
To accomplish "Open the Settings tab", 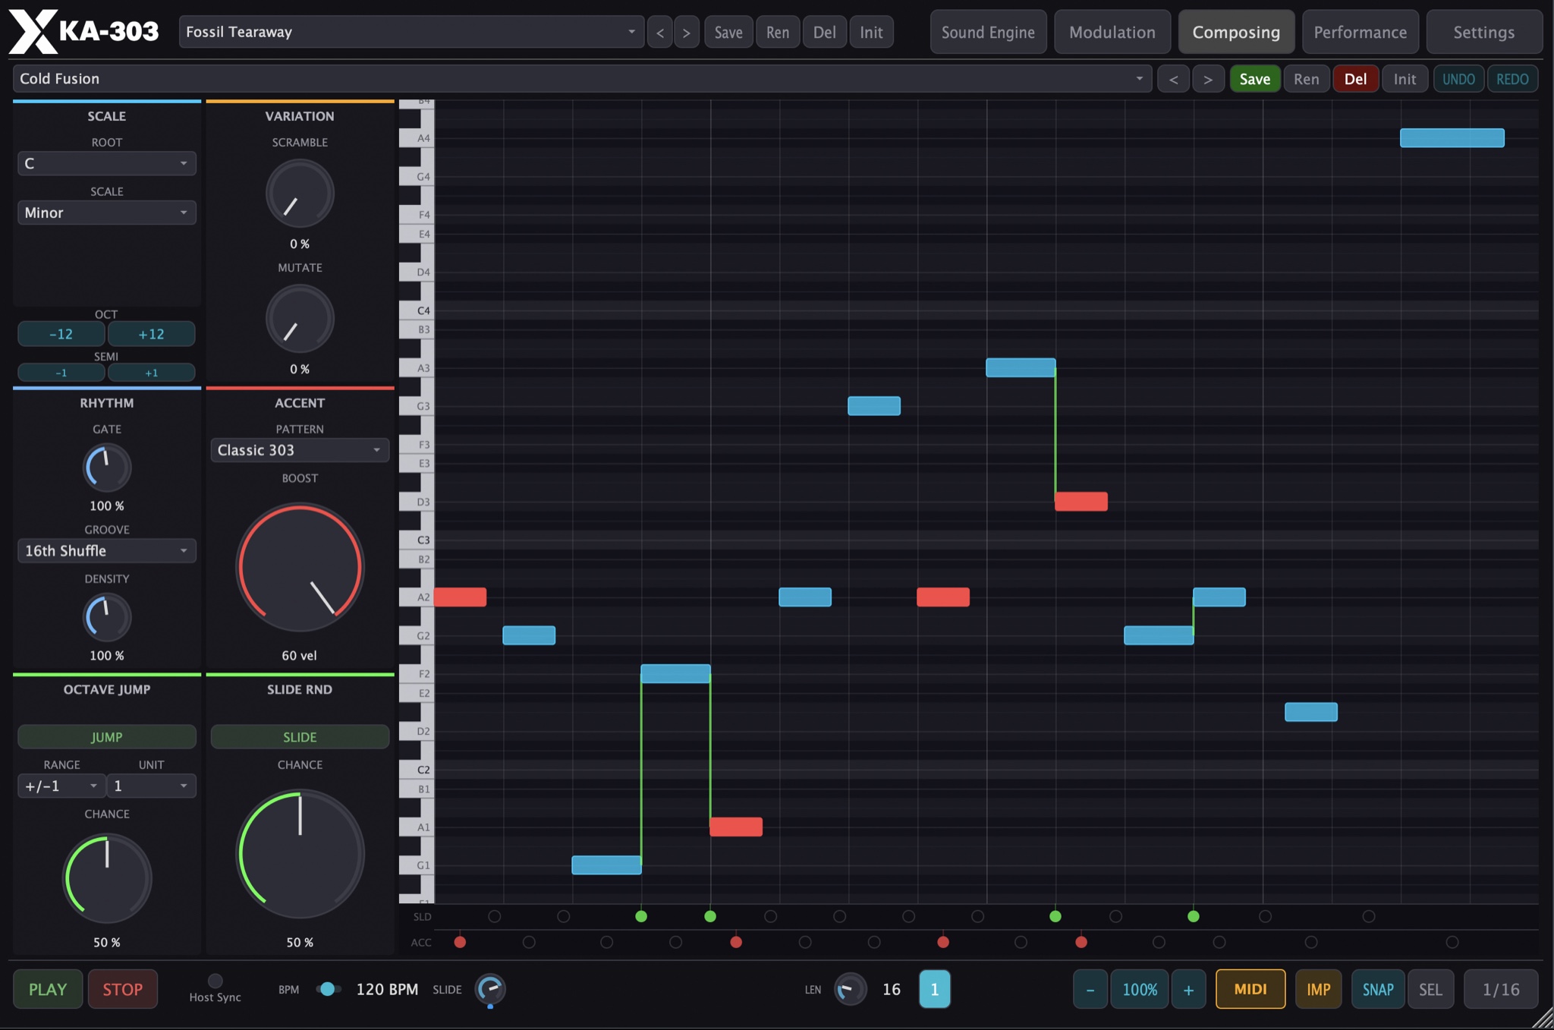I will tap(1484, 32).
